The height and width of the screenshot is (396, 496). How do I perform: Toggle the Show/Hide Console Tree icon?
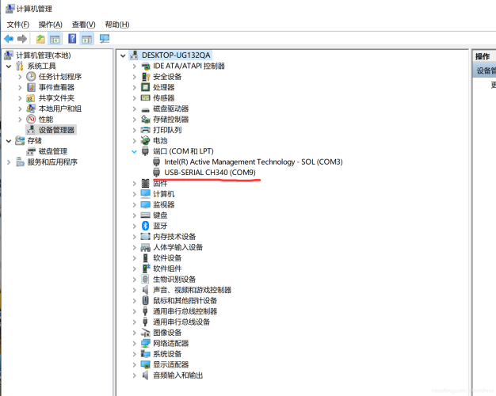55,39
